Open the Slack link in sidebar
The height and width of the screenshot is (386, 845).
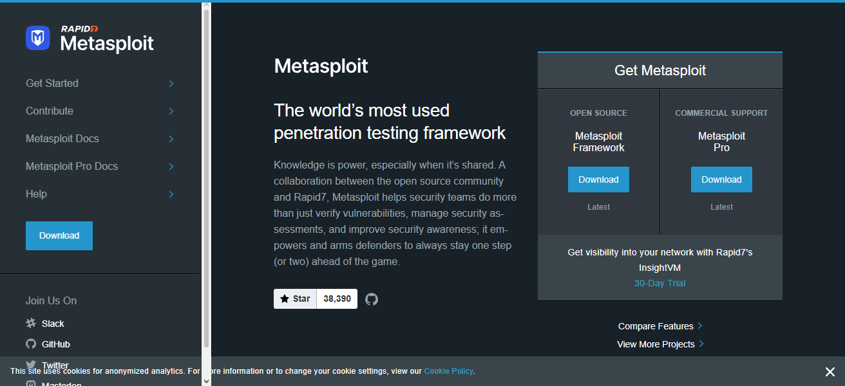coord(53,324)
